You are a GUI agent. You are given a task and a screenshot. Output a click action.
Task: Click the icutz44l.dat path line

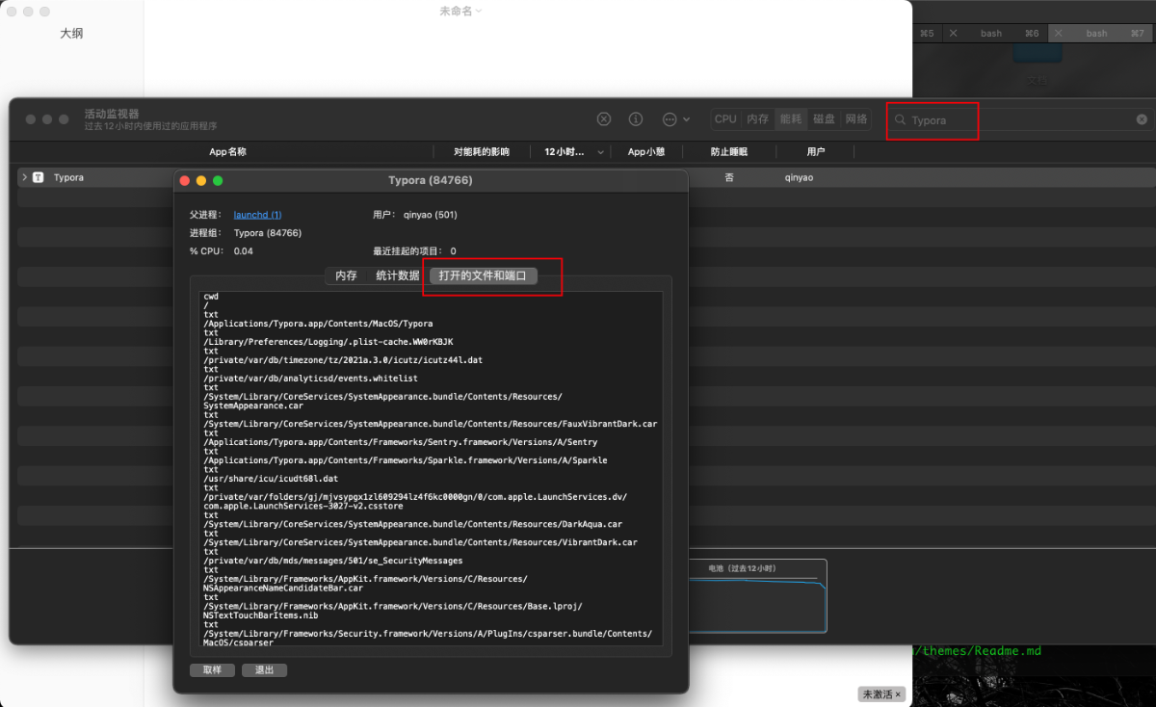(343, 360)
